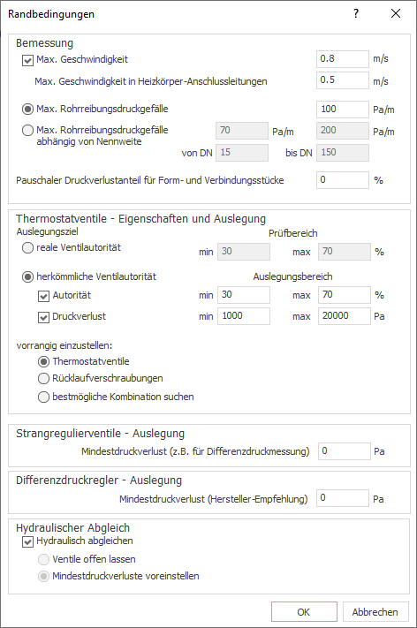This screenshot has height=628, width=417.
Task: Click the Heizkörper-Anschlussleitungen velocity field 0.5
Action: tap(343, 80)
